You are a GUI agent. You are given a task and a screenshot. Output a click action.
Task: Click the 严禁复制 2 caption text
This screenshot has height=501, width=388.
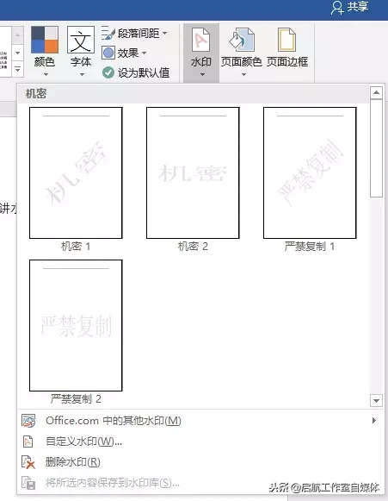click(76, 398)
